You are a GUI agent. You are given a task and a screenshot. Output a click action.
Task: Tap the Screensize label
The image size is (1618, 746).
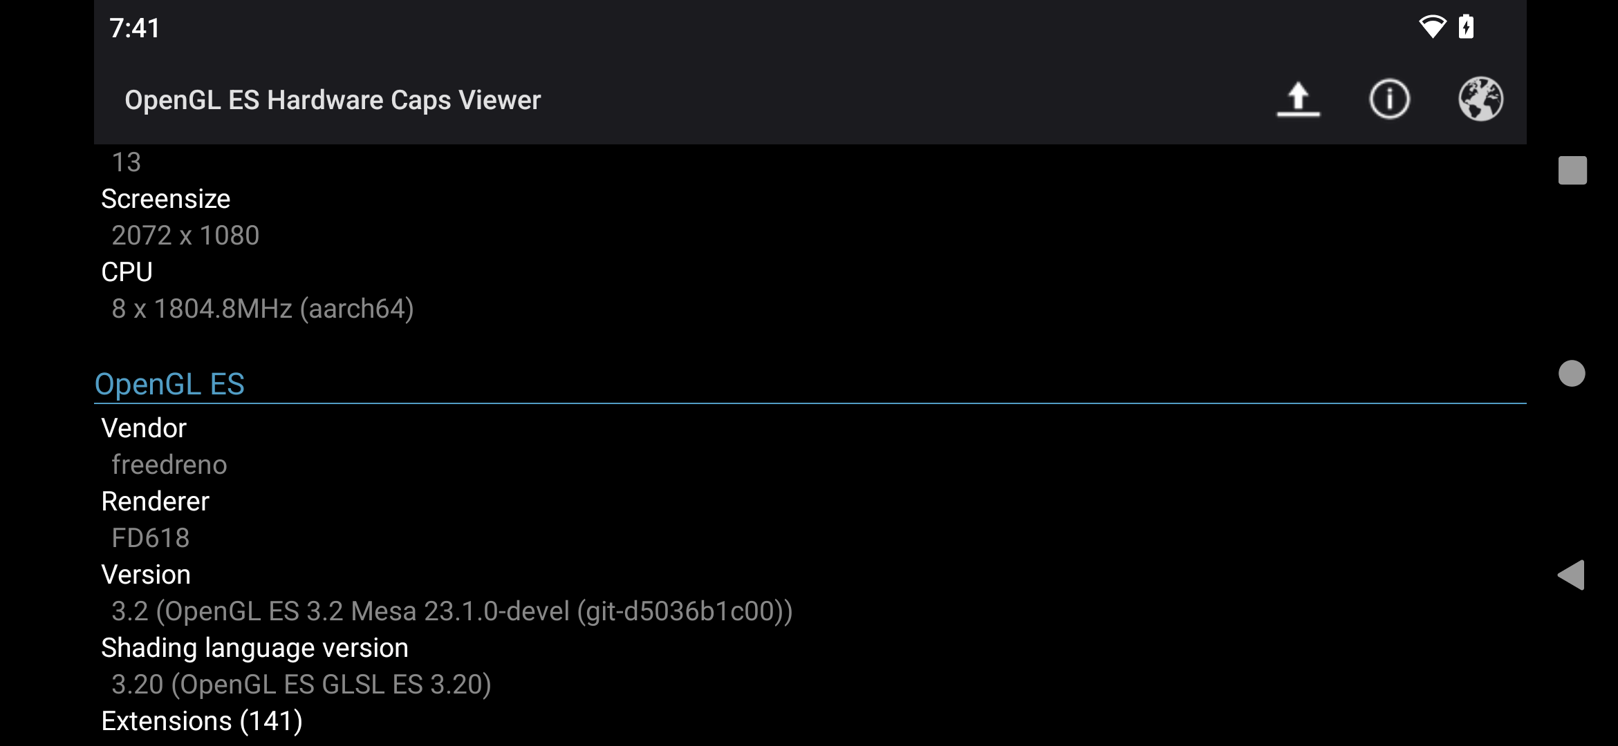(x=166, y=199)
